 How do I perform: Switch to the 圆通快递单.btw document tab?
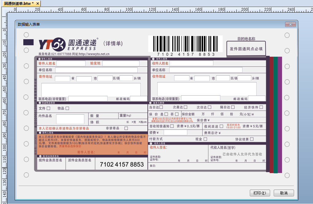click(x=18, y=4)
